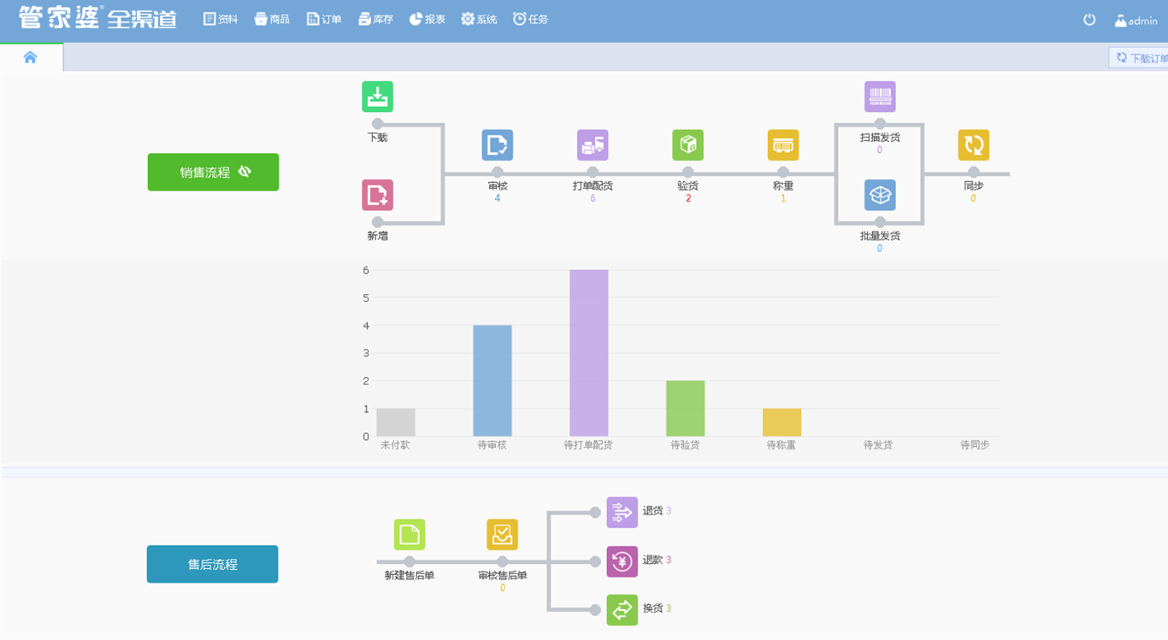The image size is (1168, 640).
Task: Select the 验货 inspection box icon
Action: (x=687, y=145)
